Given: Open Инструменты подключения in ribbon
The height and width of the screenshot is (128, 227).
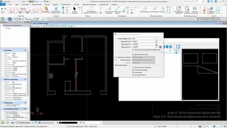Looking at the screenshot, I should pyautogui.click(x=56, y=10).
